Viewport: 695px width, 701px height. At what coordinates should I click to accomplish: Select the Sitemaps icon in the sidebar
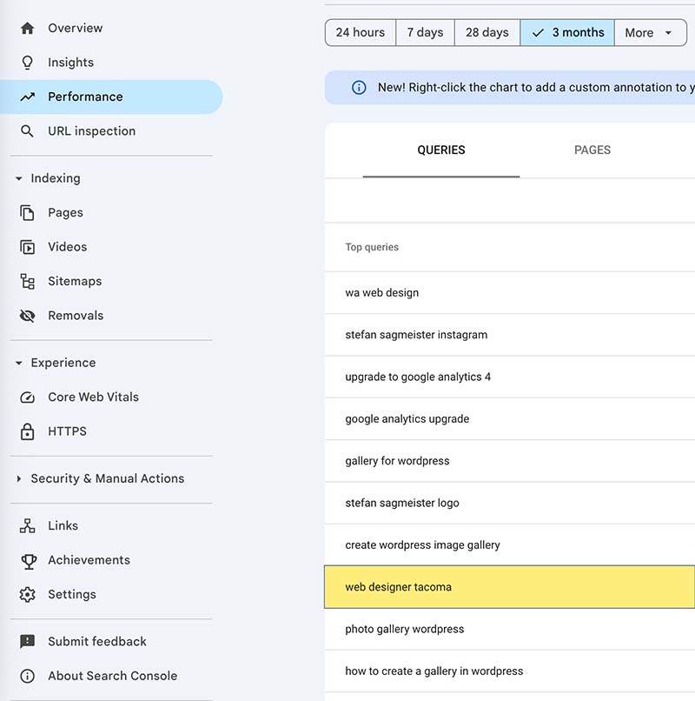pyautogui.click(x=28, y=281)
